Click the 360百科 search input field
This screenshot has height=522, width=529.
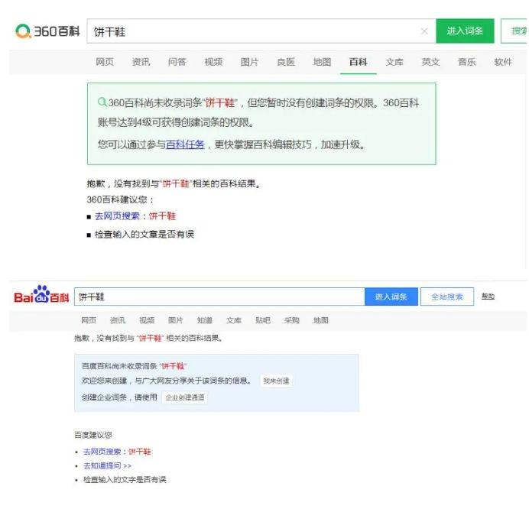pyautogui.click(x=261, y=31)
